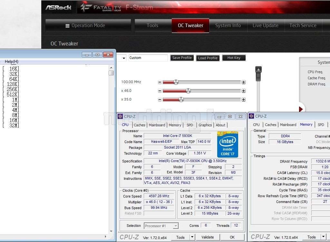Increase the 100.00 MHz slider with plus
This screenshot has height=242, width=330.
[x=244, y=82]
